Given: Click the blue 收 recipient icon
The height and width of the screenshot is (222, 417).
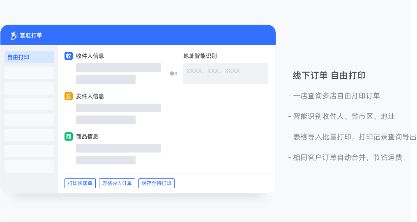Looking at the screenshot, I should click(x=69, y=56).
